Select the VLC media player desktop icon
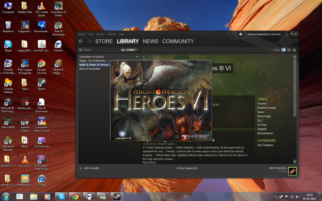 point(42,9)
